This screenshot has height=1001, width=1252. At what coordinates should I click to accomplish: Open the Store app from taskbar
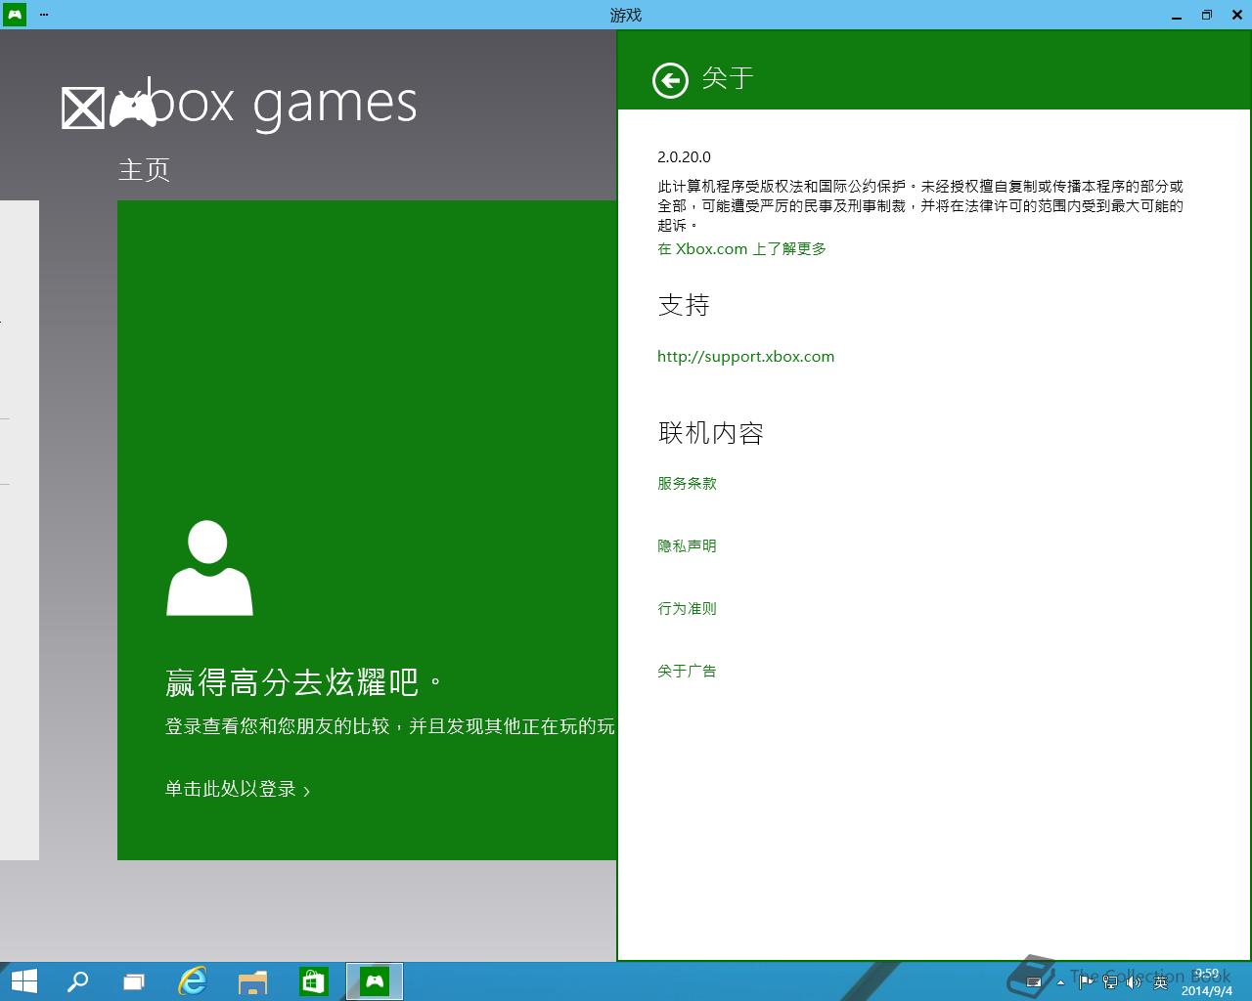pos(313,981)
